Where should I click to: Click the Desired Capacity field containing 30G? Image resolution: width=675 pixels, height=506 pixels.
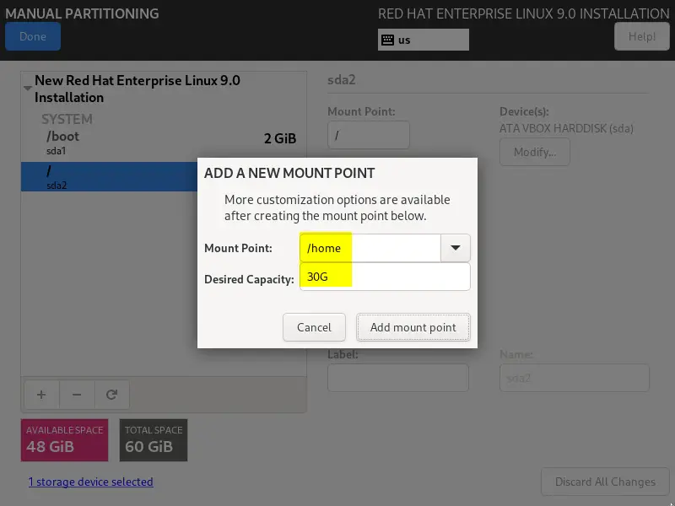pos(385,277)
